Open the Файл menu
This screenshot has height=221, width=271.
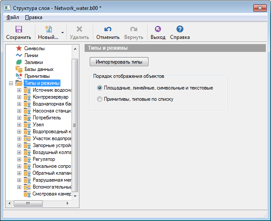coord(13,17)
